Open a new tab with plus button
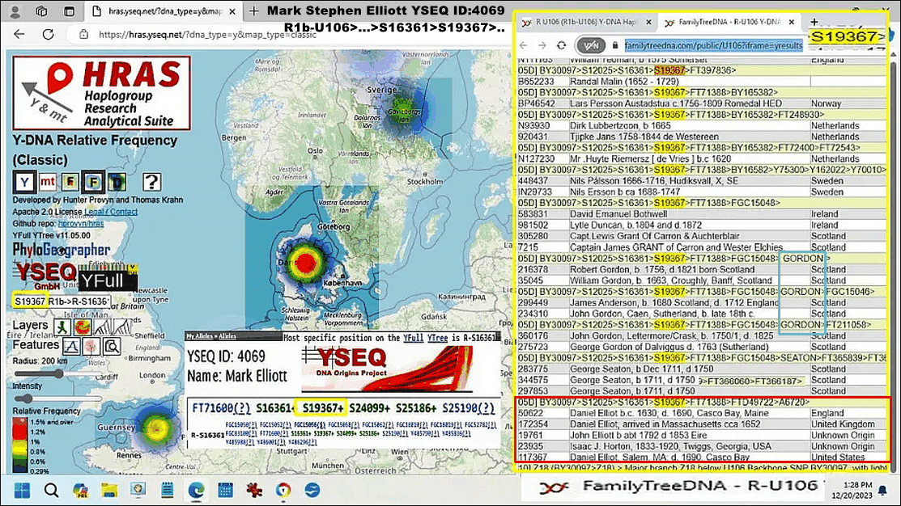Image resolution: width=901 pixels, height=506 pixels. point(815,23)
